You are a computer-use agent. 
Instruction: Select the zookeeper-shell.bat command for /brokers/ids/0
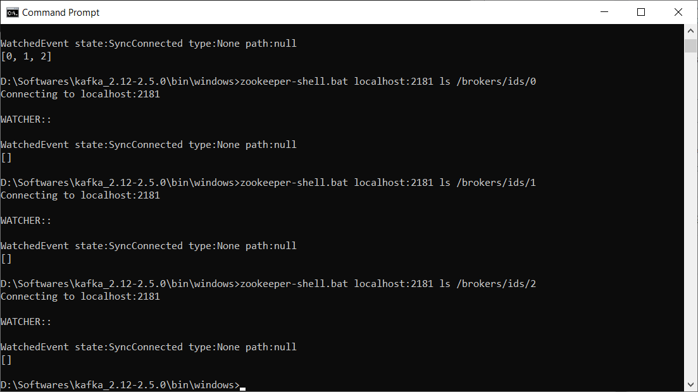pos(390,81)
